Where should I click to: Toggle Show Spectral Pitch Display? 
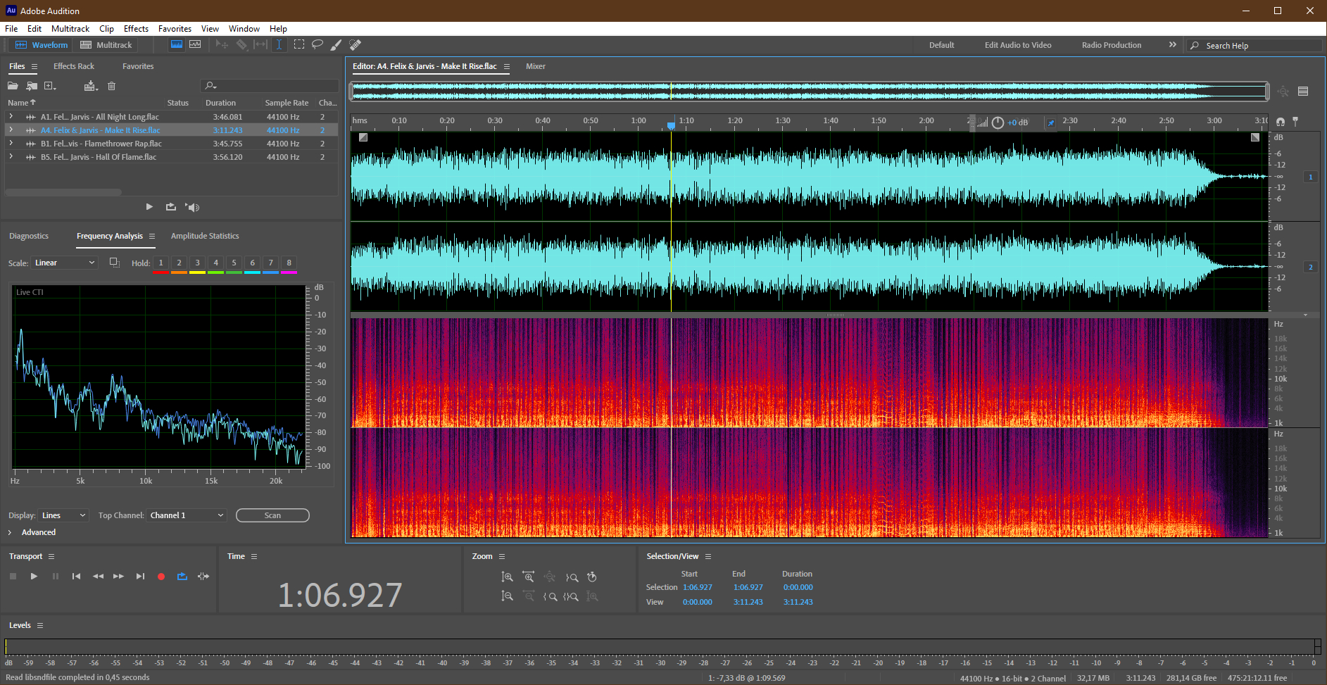pyautogui.click(x=195, y=44)
